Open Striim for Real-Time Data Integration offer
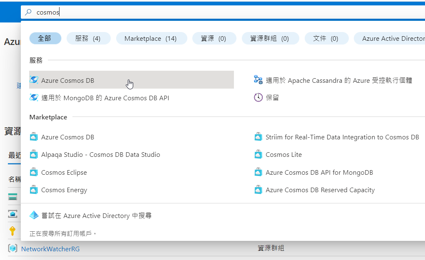This screenshot has width=425, height=260. tap(342, 137)
